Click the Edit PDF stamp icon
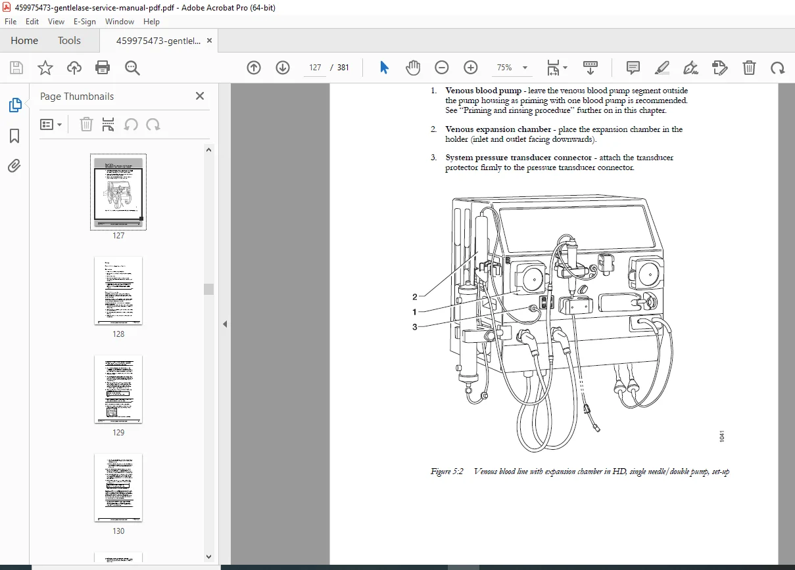Screen dimensions: 795x570 (x=720, y=68)
